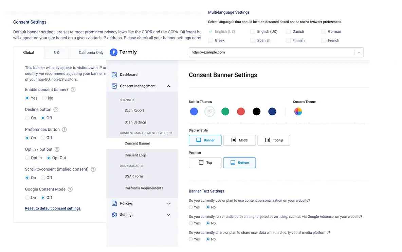
Task: Turn Google Consent Mode On
Action: 27,198
